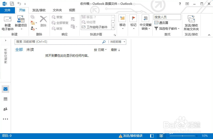Toggle 最新 sort order
Screen dimensions: 213x139
115,50
